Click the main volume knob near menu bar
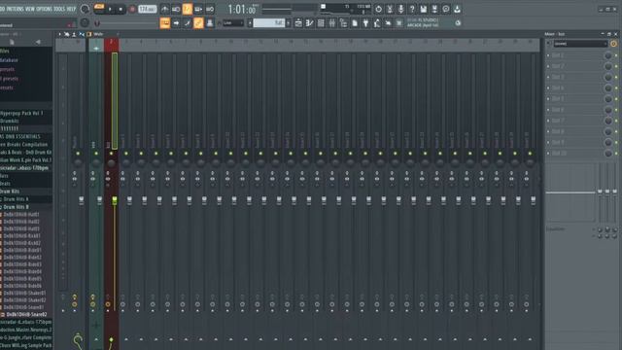The image size is (622, 350). click(x=85, y=9)
